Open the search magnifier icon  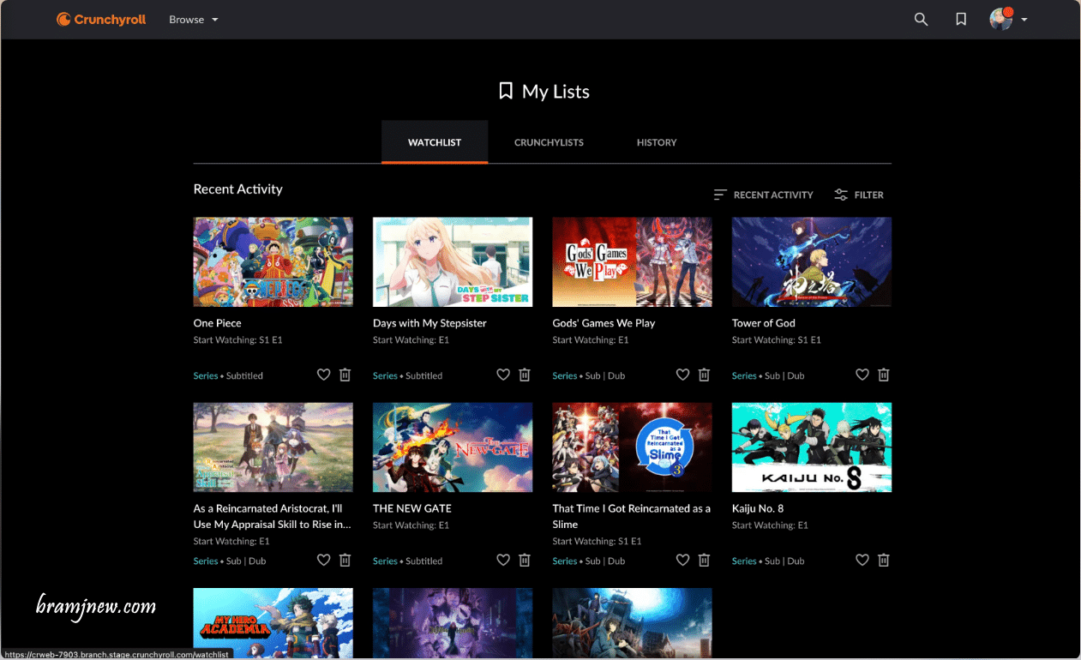[x=921, y=20]
